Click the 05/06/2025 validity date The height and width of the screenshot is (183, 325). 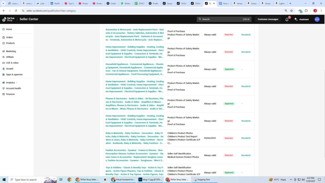point(210,138)
